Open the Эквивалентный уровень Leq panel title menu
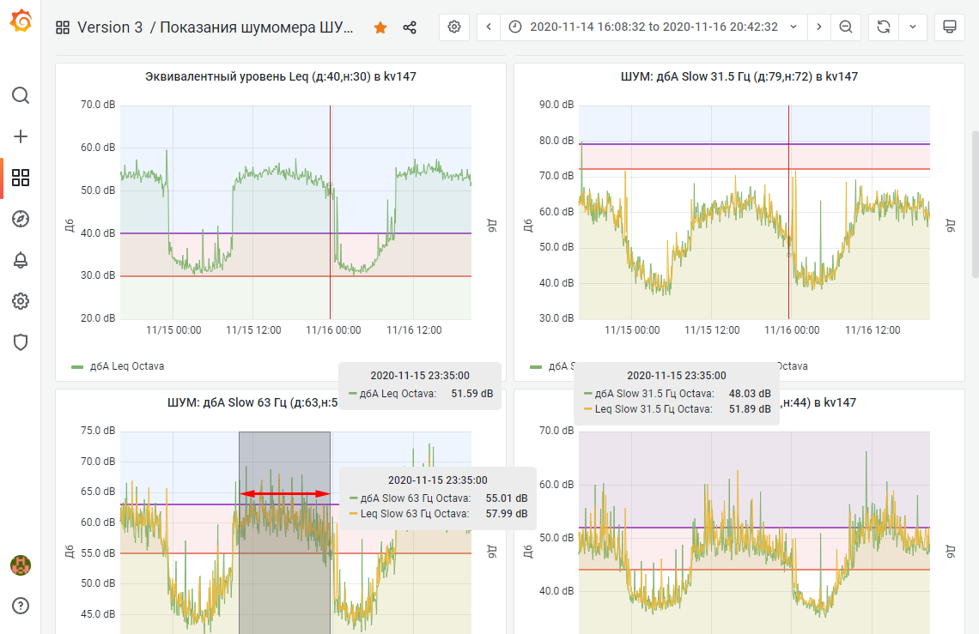Viewport: 979px width, 634px height. click(281, 76)
